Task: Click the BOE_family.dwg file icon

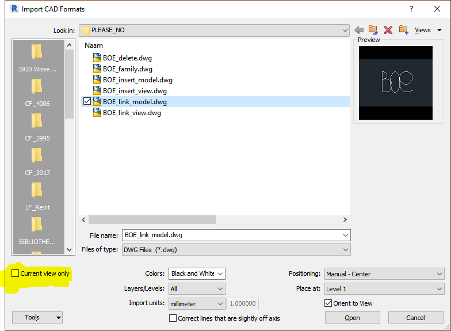Action: coord(97,69)
